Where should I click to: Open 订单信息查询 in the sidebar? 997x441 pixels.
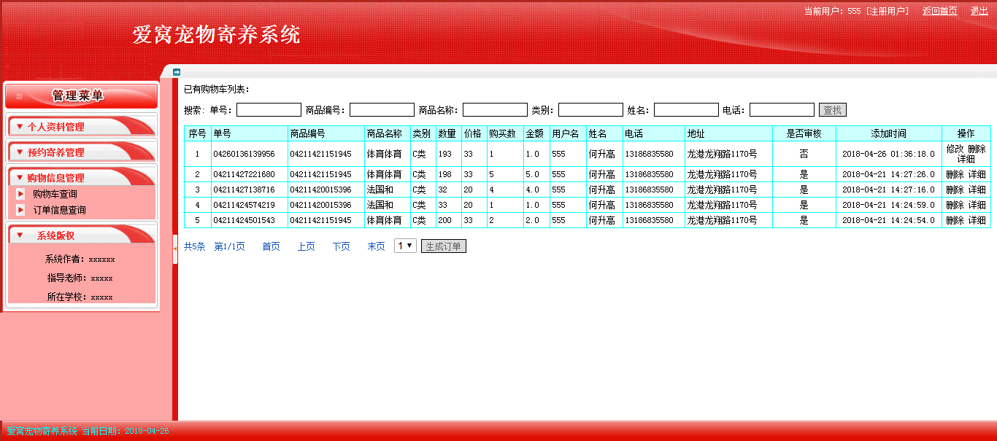[59, 210]
